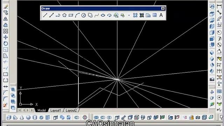Apply Subtract to solids
The width and height of the screenshot is (224, 126).
click(x=103, y=118)
